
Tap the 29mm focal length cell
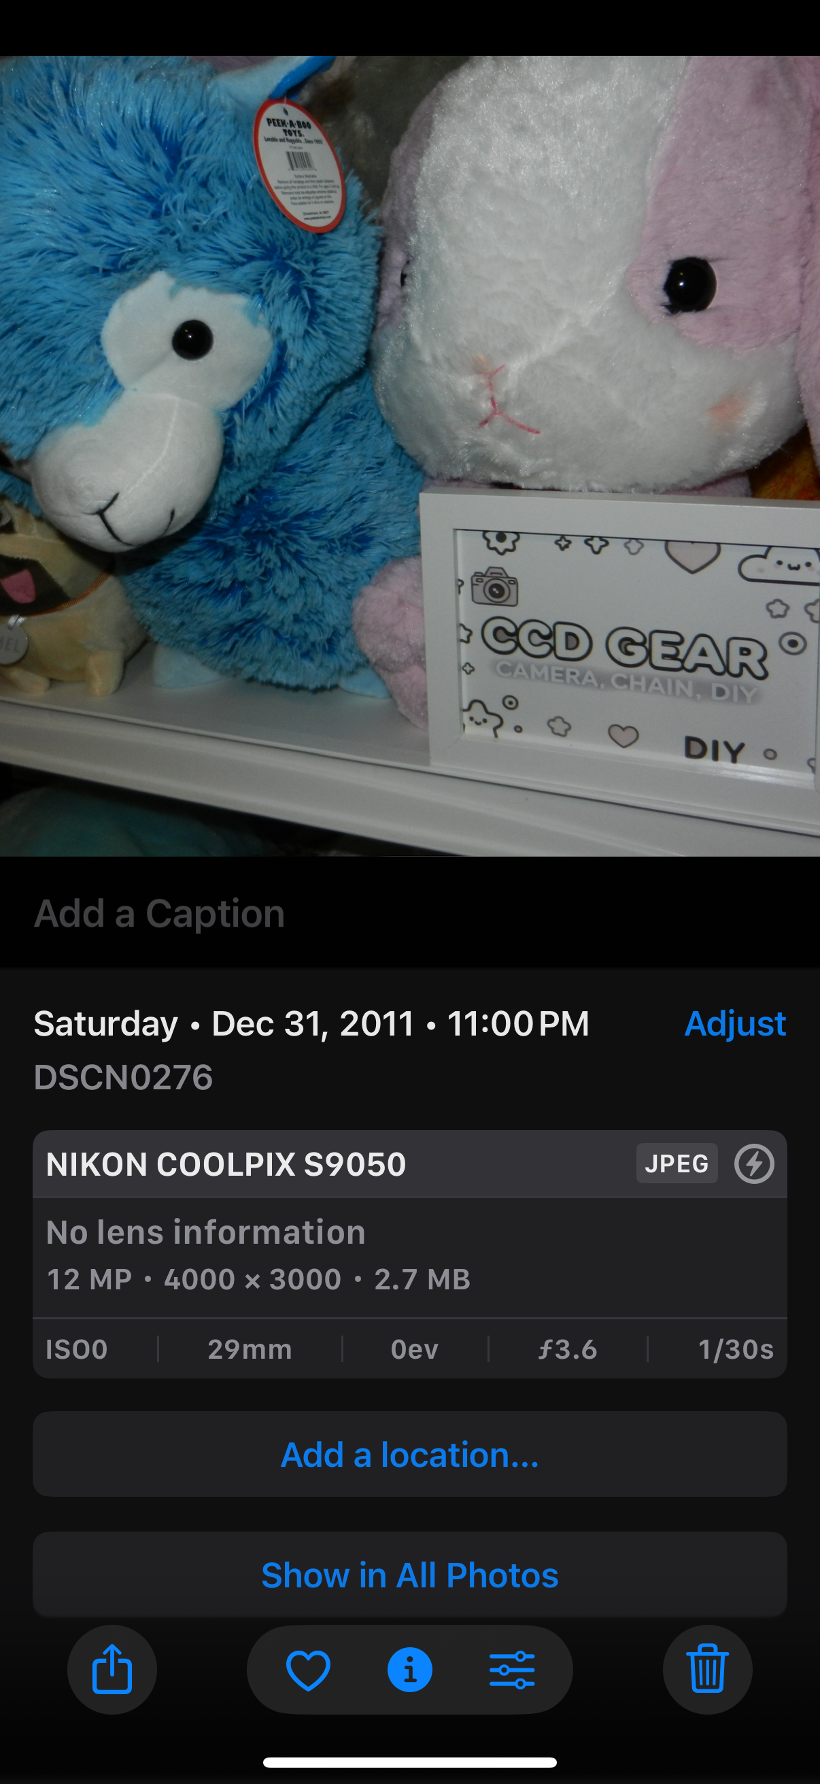[x=250, y=1349]
